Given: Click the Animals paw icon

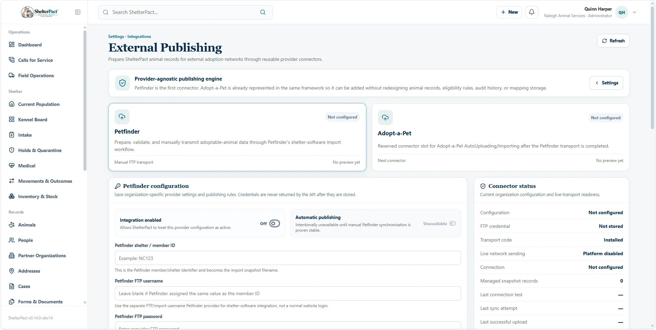Looking at the screenshot, I should click(x=12, y=224).
